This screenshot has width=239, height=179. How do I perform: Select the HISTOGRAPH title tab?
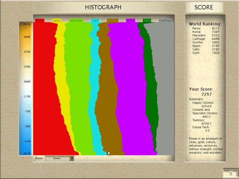(103, 7)
